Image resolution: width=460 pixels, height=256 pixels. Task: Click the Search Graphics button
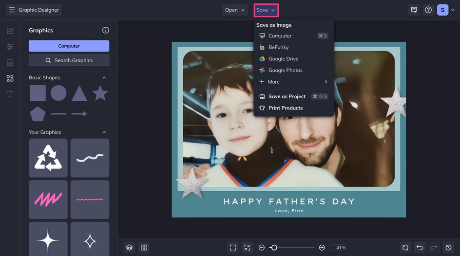[x=69, y=60]
